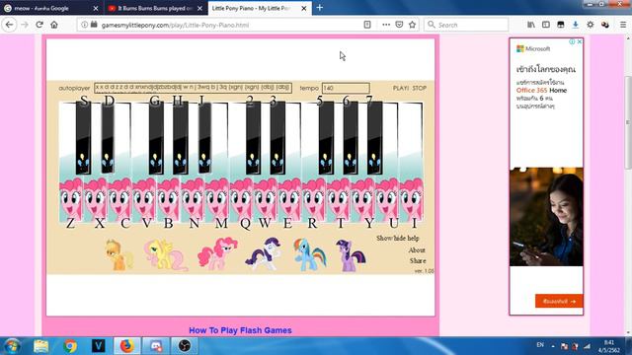
Task: Click the Share link
Action: pos(418,260)
